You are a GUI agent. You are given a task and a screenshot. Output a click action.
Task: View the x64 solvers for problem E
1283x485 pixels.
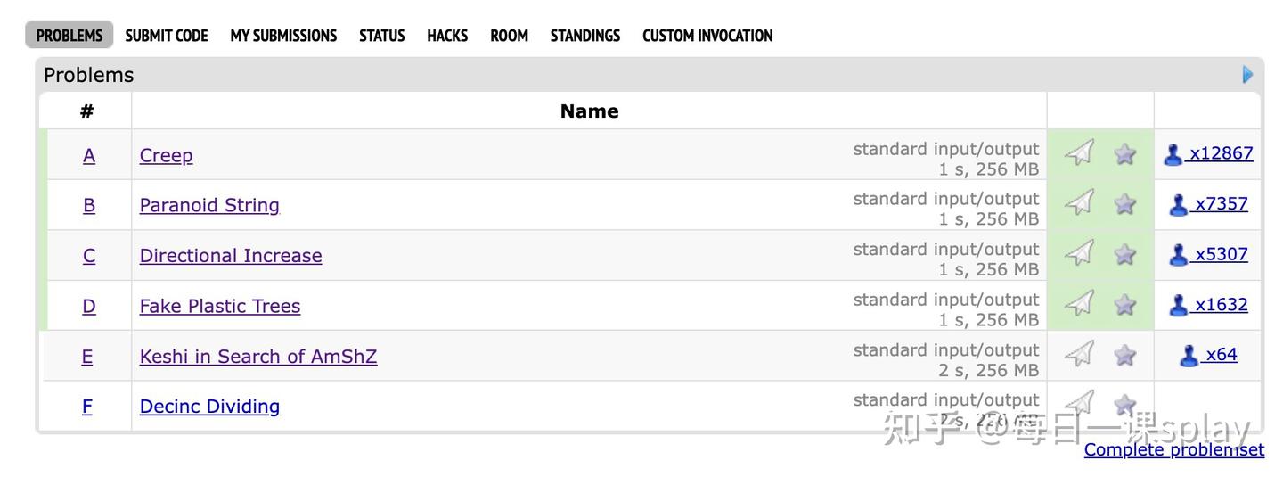1221,355
